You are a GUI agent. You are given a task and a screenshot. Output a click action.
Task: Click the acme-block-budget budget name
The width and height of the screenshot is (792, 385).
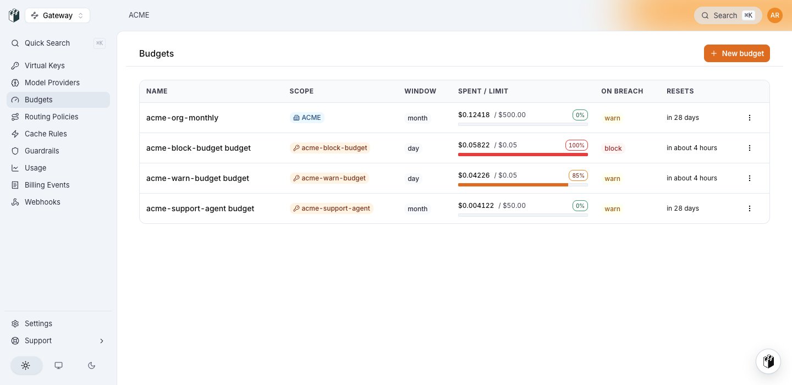click(x=199, y=148)
